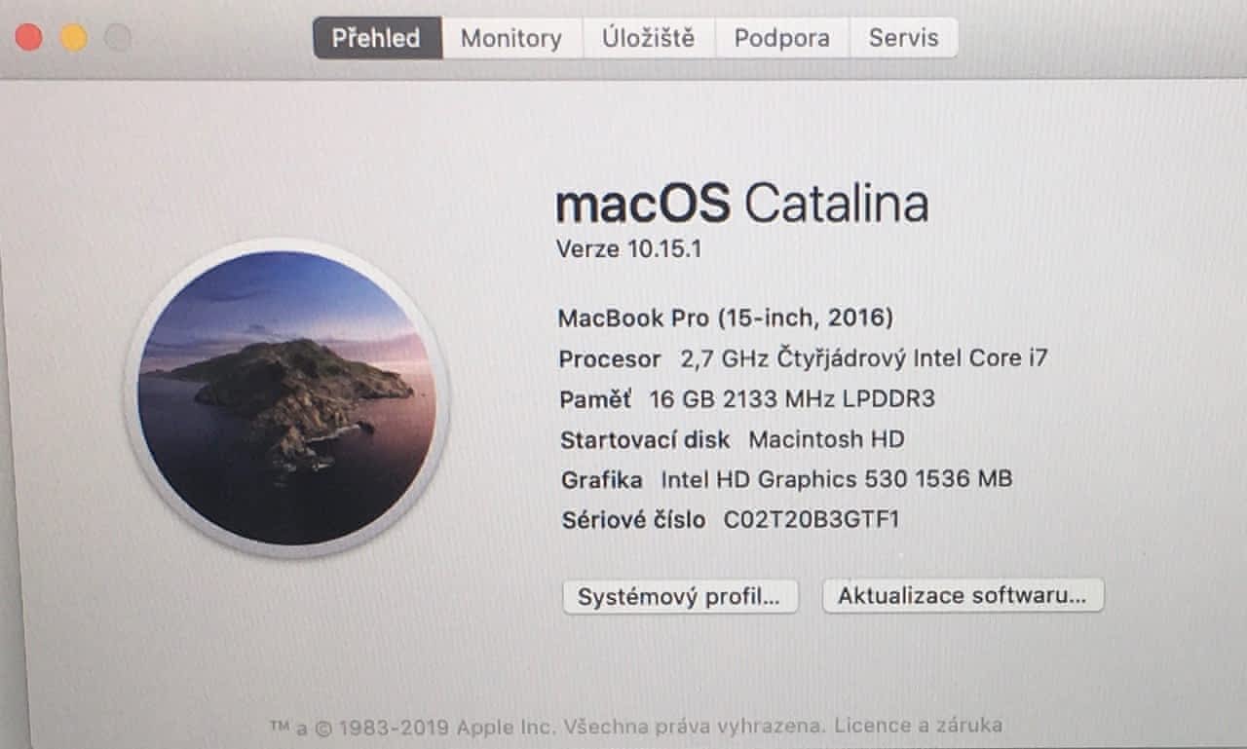
Task: Open the Licence a záruka link
Action: [919, 726]
